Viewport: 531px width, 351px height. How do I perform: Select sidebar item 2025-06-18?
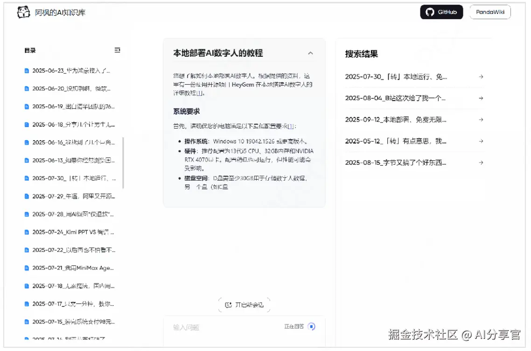73,124
